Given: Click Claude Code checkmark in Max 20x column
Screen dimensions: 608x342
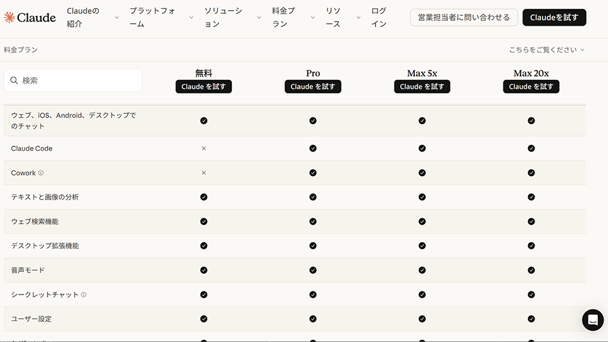Looking at the screenshot, I should pyautogui.click(x=531, y=148).
